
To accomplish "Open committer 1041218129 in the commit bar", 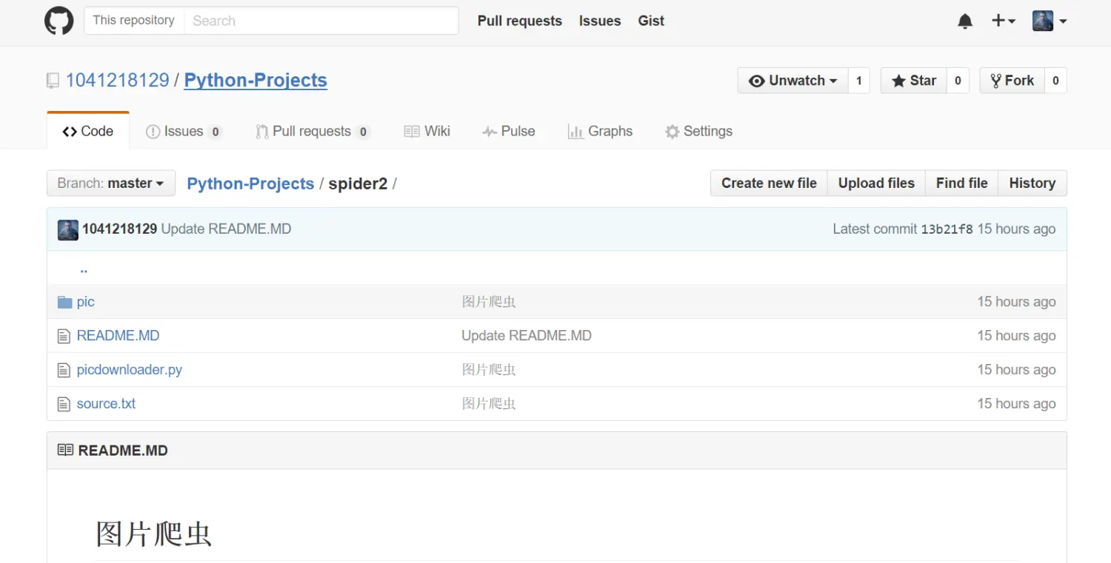I will click(119, 229).
